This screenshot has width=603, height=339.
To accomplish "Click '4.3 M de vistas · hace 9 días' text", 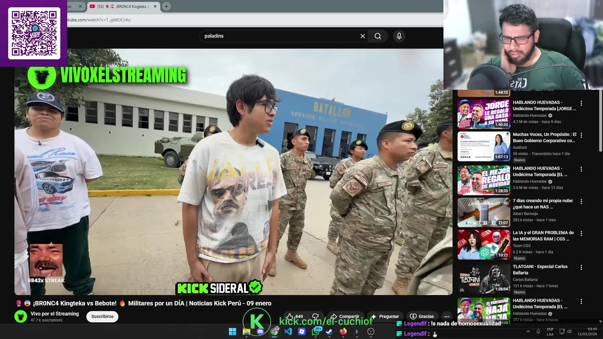I will point(537,122).
